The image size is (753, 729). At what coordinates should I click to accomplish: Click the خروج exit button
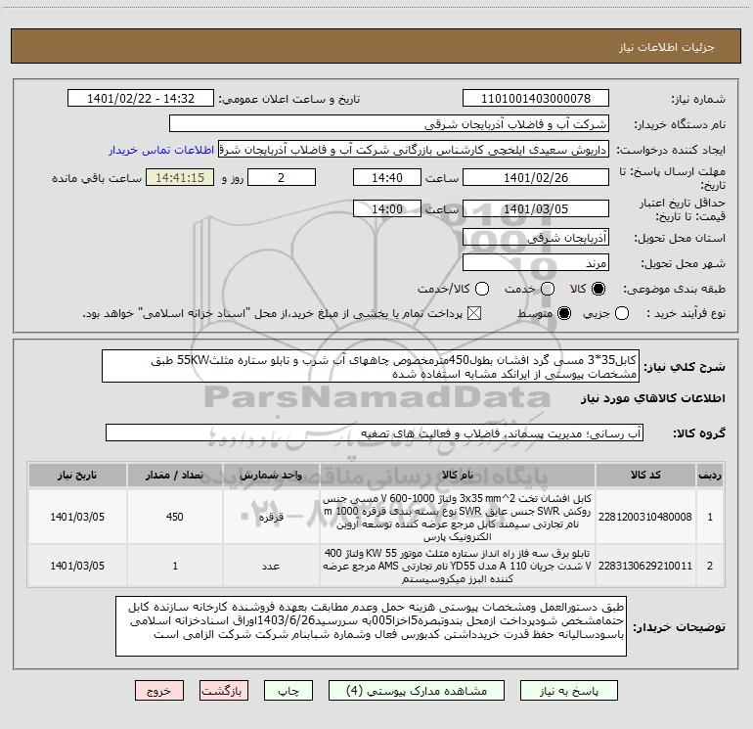pos(159,691)
